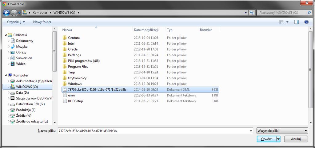Collapse the Biblioteki tree node
Screen dimensions: 315x148
pyautogui.click(x=6, y=35)
